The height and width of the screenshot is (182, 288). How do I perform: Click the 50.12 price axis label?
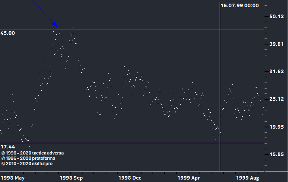click(x=277, y=17)
